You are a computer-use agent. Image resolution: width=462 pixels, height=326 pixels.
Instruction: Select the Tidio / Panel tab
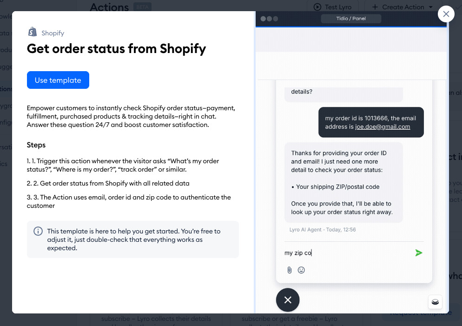[x=351, y=19]
